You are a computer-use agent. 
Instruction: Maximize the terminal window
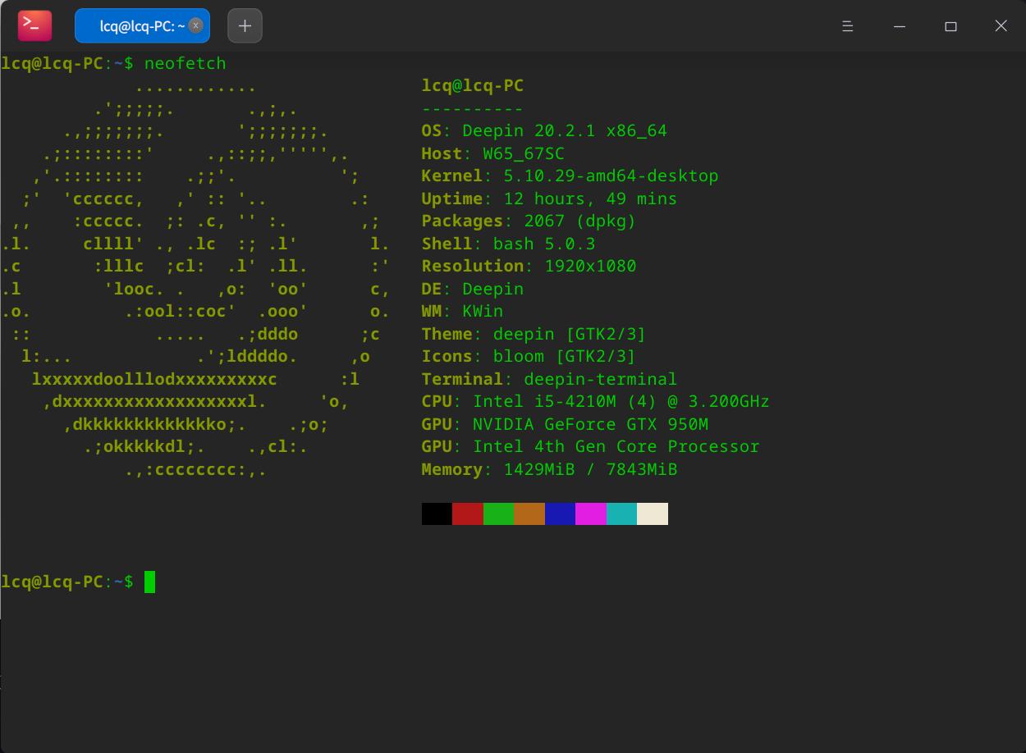pos(950,26)
